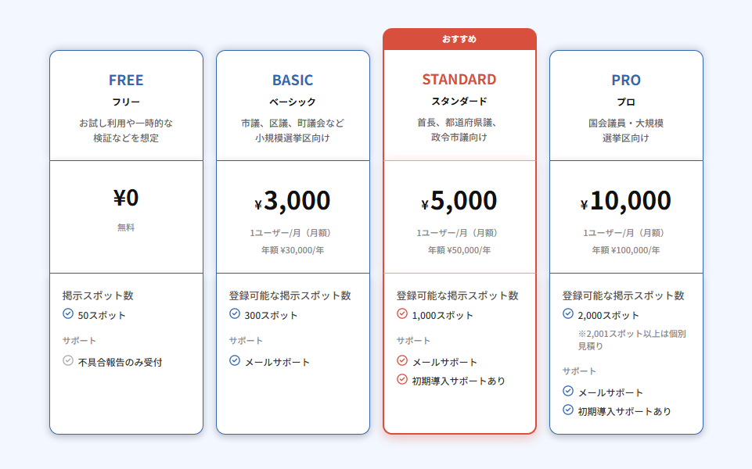
Task: Click the ¥3,000 BASIC price
Action: pos(293,201)
